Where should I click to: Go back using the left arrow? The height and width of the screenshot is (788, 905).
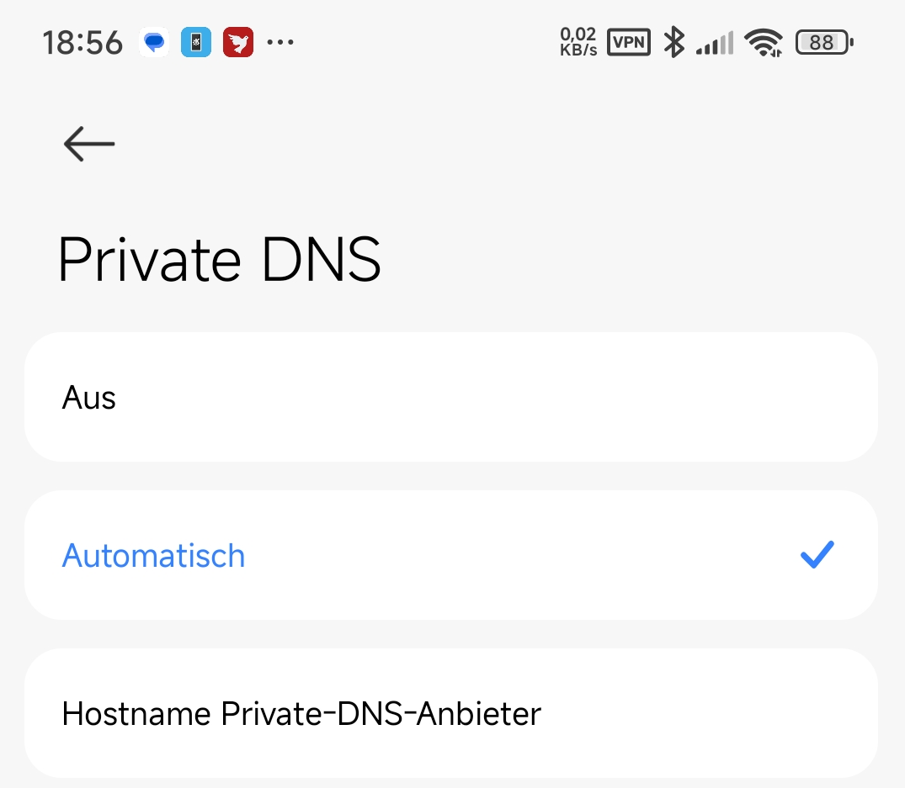(x=89, y=144)
